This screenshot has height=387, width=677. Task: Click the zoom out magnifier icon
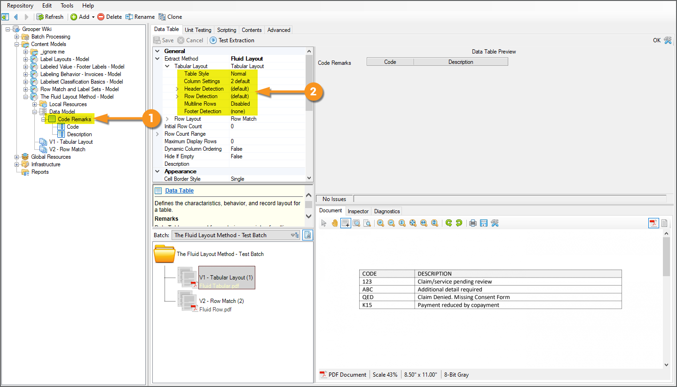[391, 223]
